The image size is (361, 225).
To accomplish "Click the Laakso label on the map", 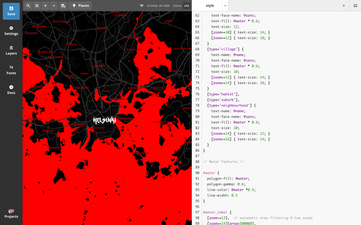I will tap(85, 73).
